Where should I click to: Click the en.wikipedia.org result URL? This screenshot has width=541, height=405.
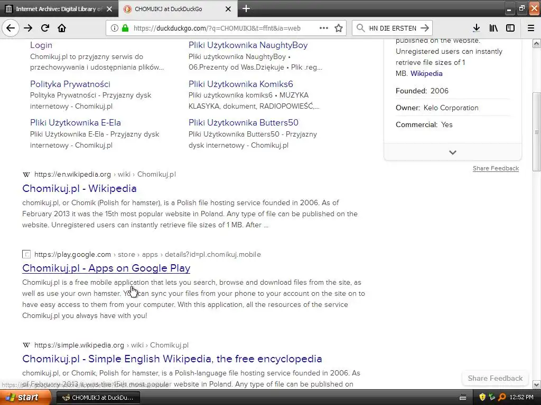coord(105,175)
